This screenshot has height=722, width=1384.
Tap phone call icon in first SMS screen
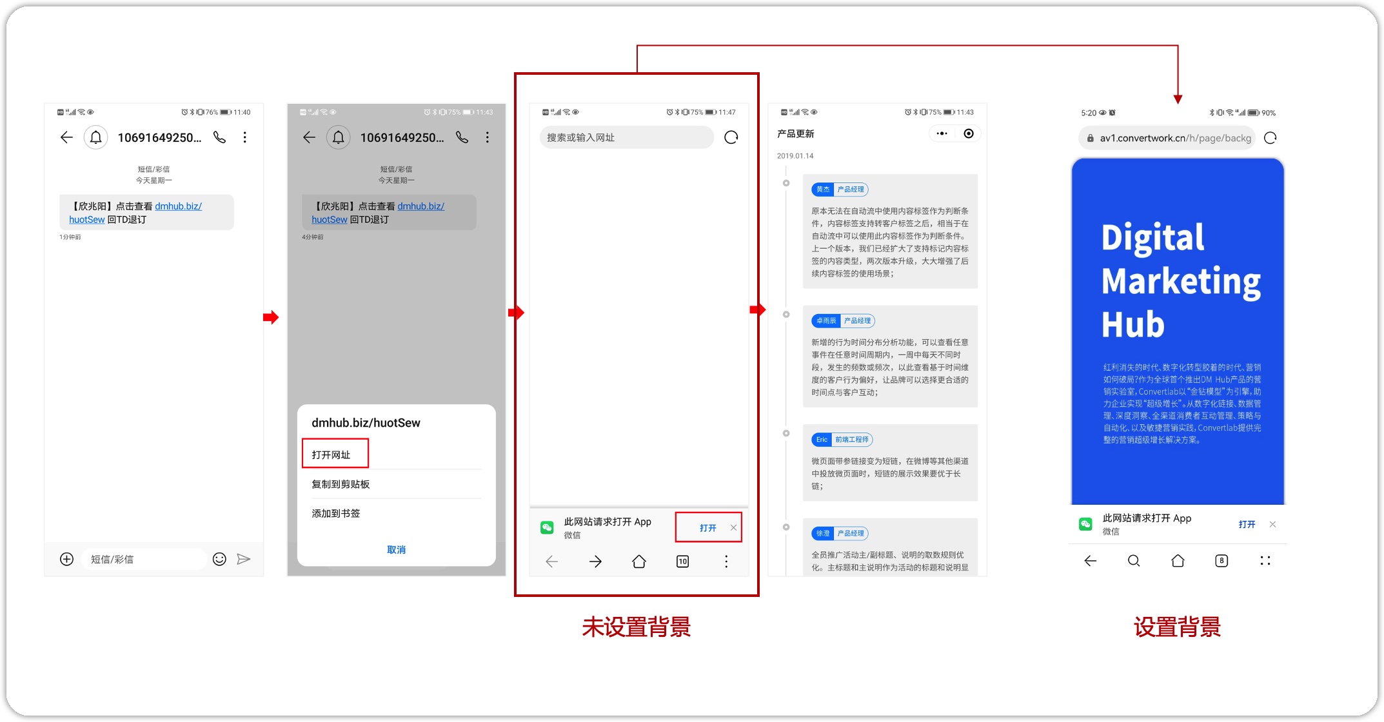pyautogui.click(x=220, y=137)
